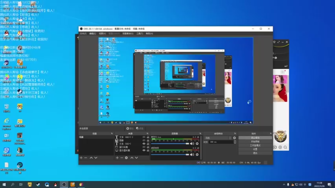Screen dimensions: 335x188
Task: Open source properties gear in Sources toolbar
Action: pos(126,158)
